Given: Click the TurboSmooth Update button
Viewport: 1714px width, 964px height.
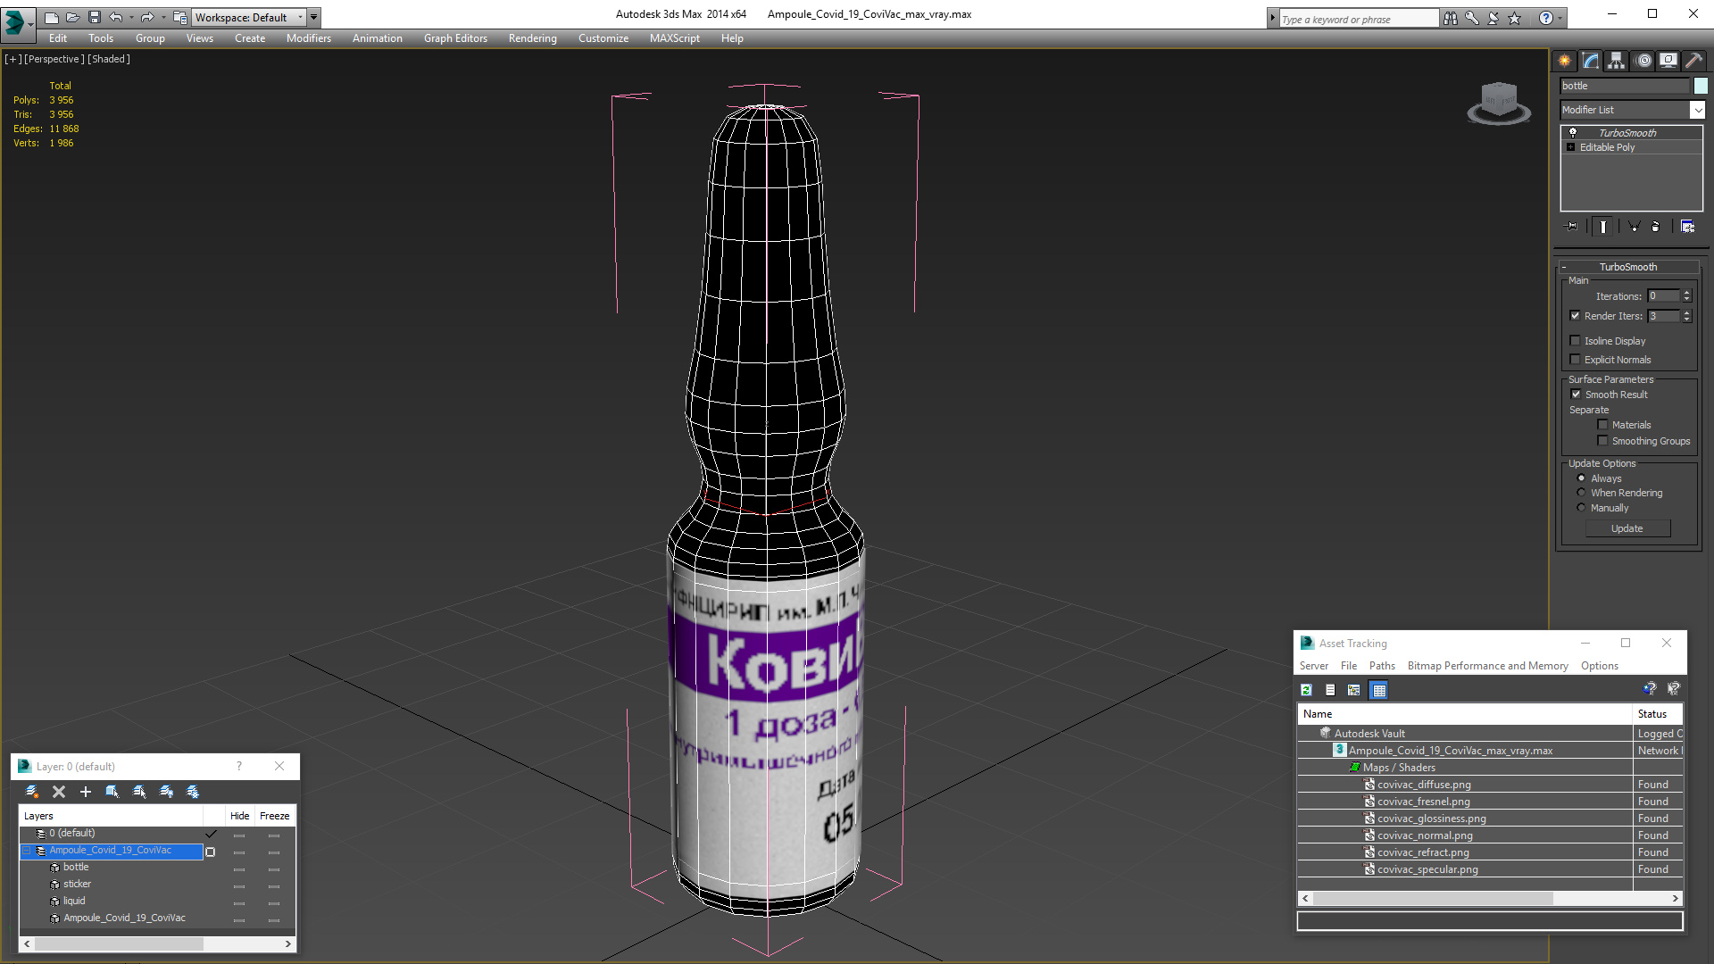Looking at the screenshot, I should [x=1627, y=528].
